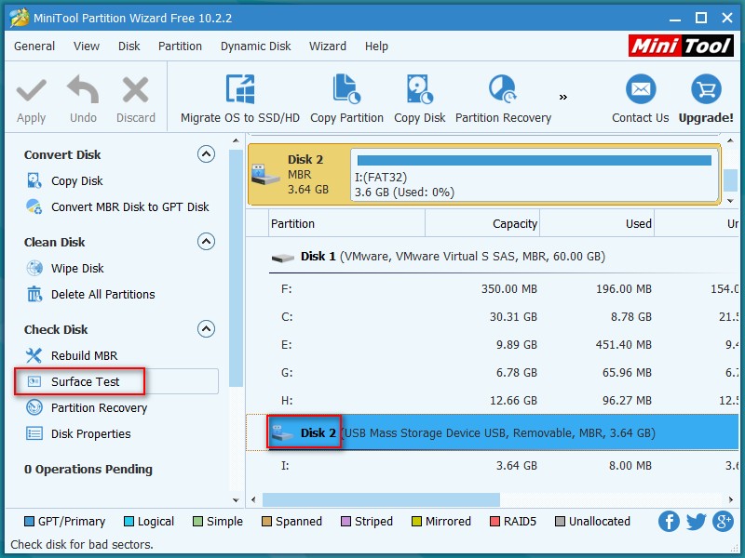Select partition C: row

[493, 317]
